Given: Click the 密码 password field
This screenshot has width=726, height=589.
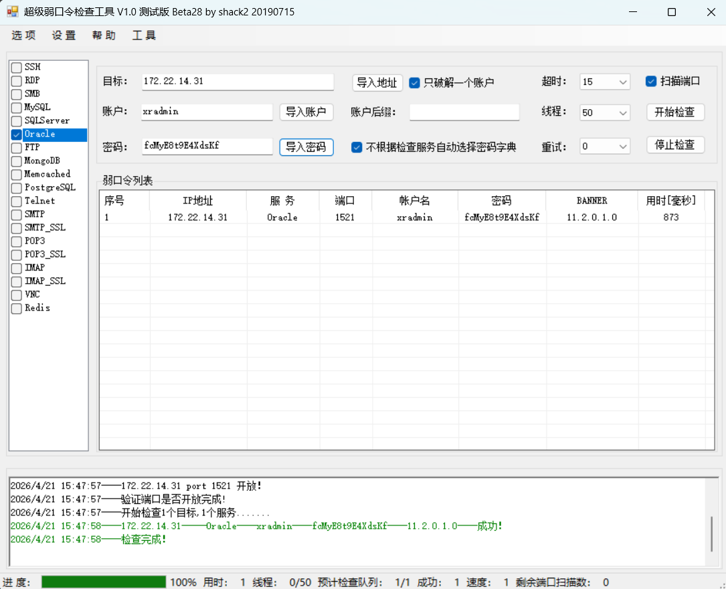Looking at the screenshot, I should pos(207,147).
